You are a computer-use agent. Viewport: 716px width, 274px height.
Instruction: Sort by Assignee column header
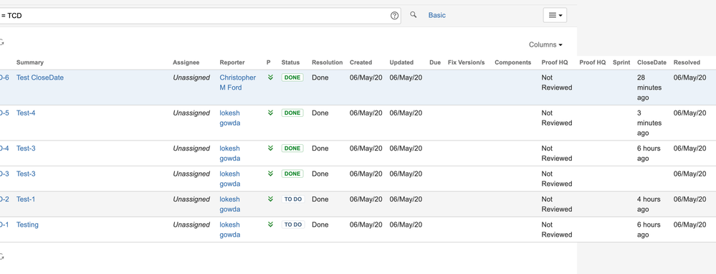tap(186, 62)
